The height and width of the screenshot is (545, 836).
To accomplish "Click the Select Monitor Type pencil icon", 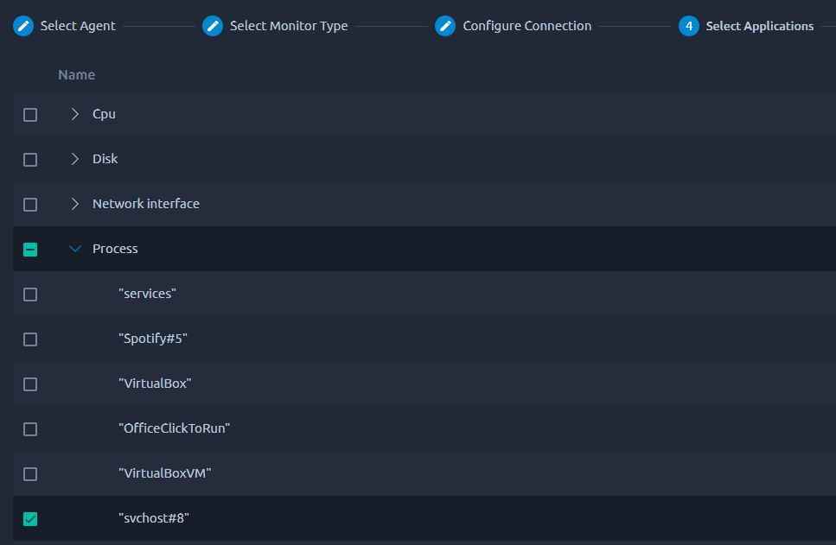I will [212, 26].
